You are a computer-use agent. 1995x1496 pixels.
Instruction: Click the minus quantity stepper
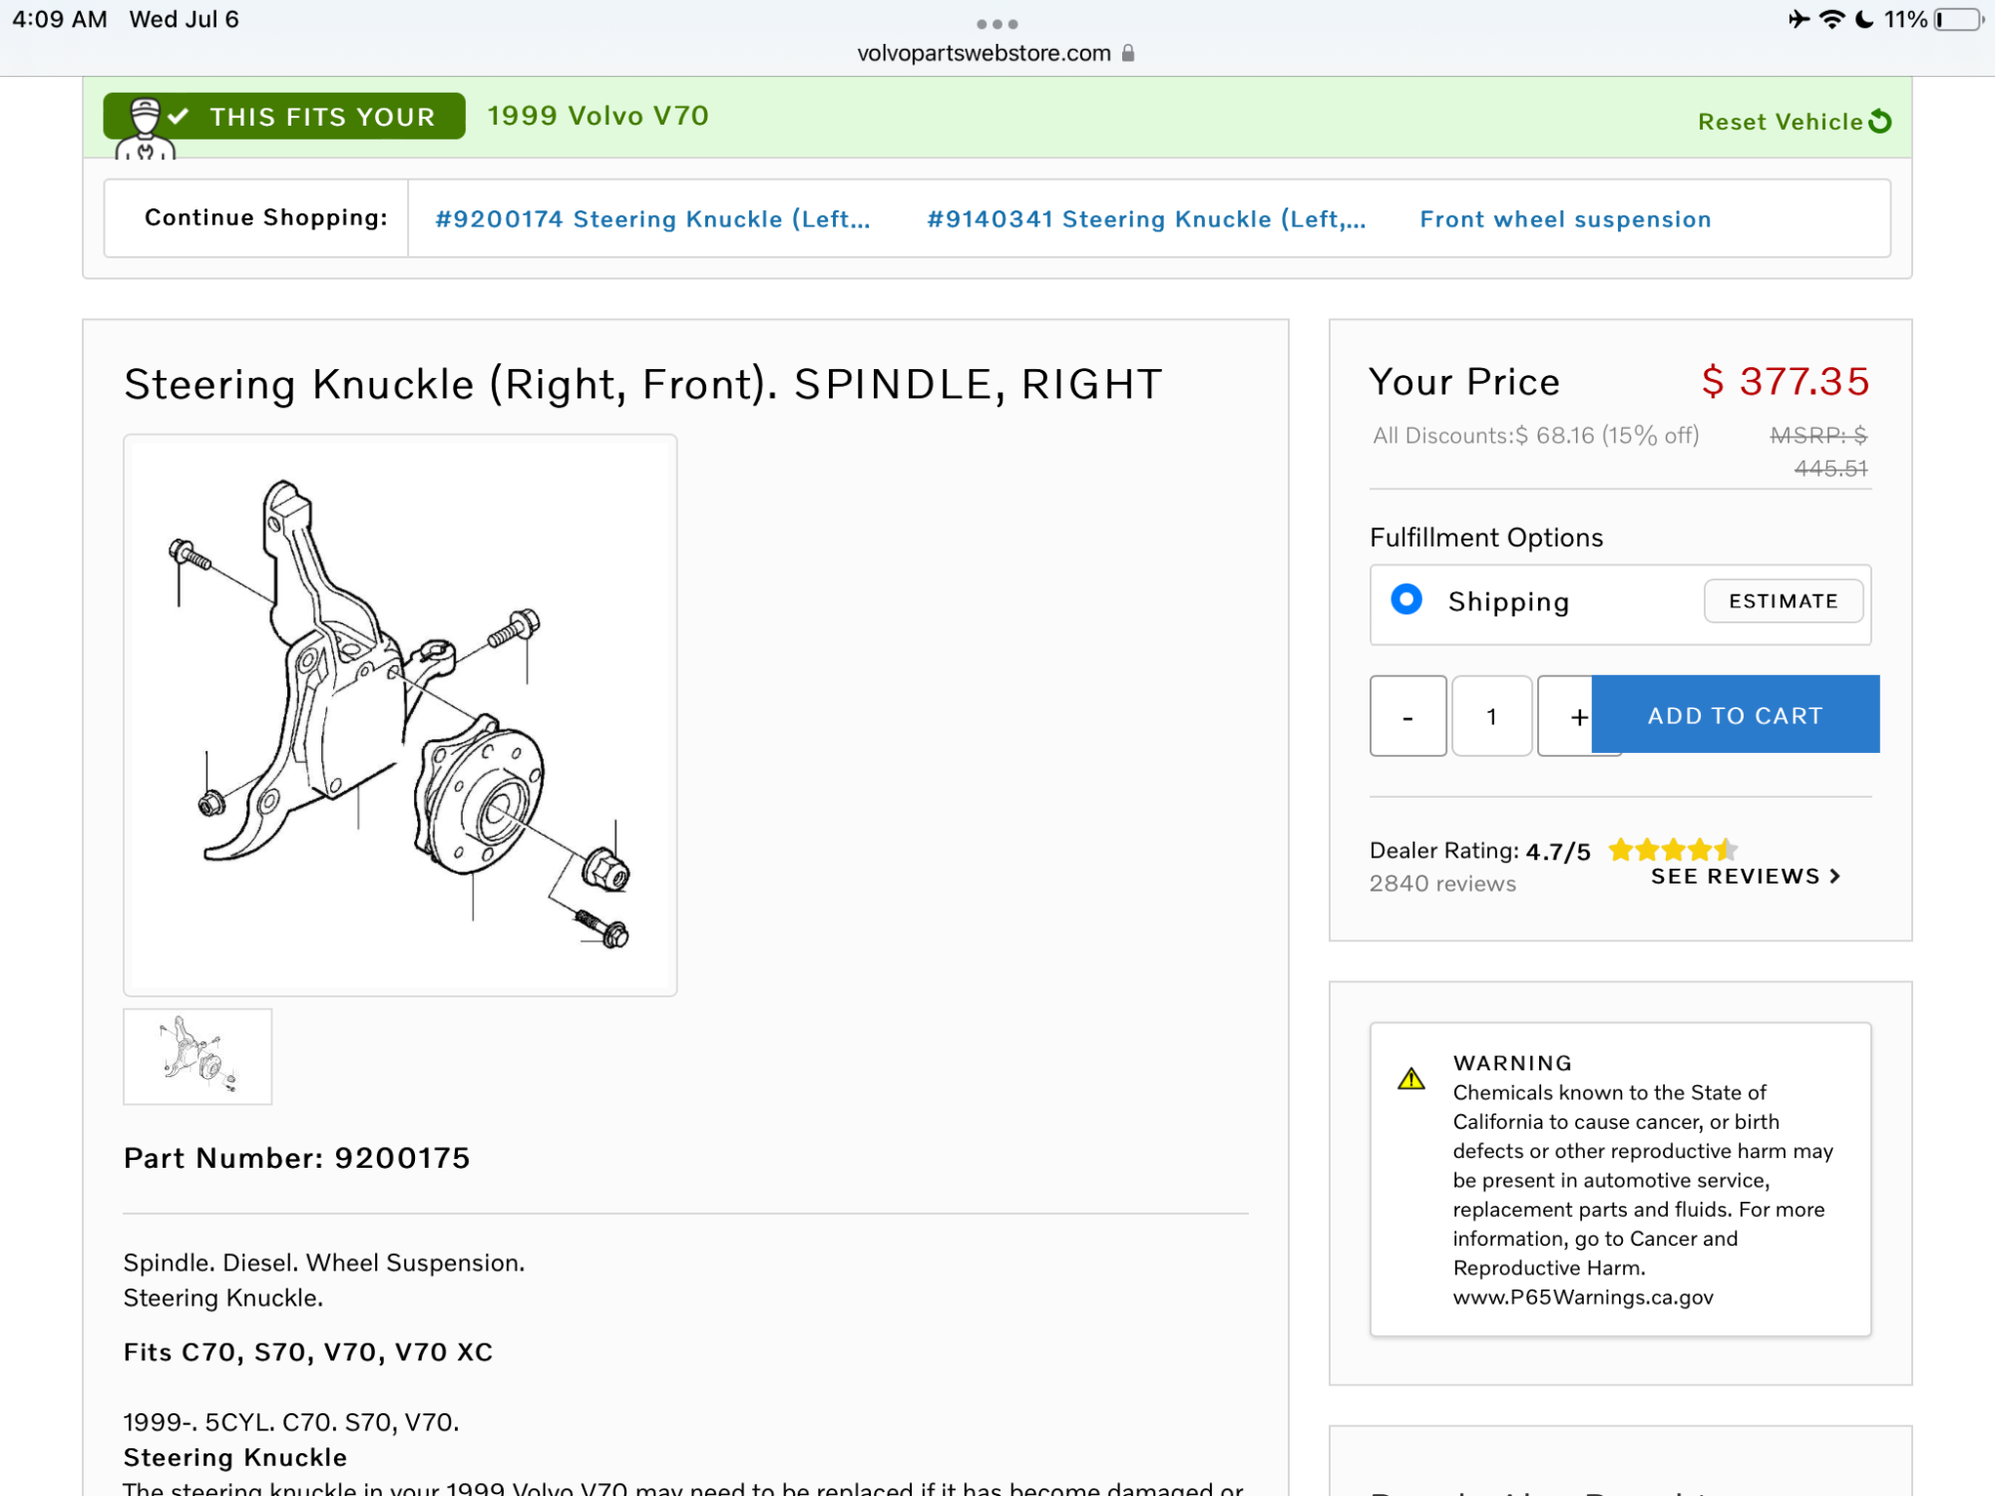[x=1407, y=715]
